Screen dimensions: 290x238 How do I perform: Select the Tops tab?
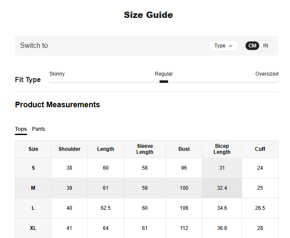[x=21, y=129]
